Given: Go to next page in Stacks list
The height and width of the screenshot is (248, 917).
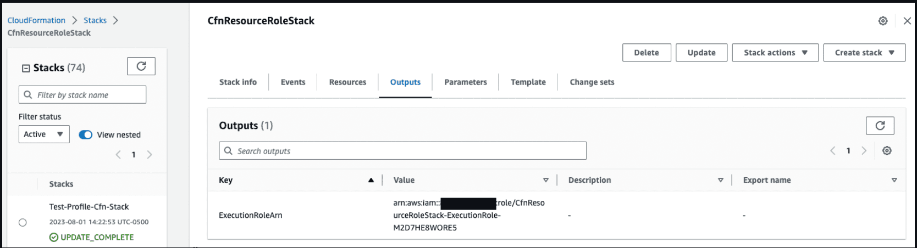Looking at the screenshot, I should (150, 155).
